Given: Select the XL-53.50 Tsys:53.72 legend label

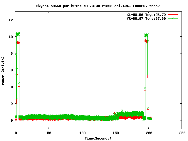Looking at the screenshot, I should click(146, 15).
